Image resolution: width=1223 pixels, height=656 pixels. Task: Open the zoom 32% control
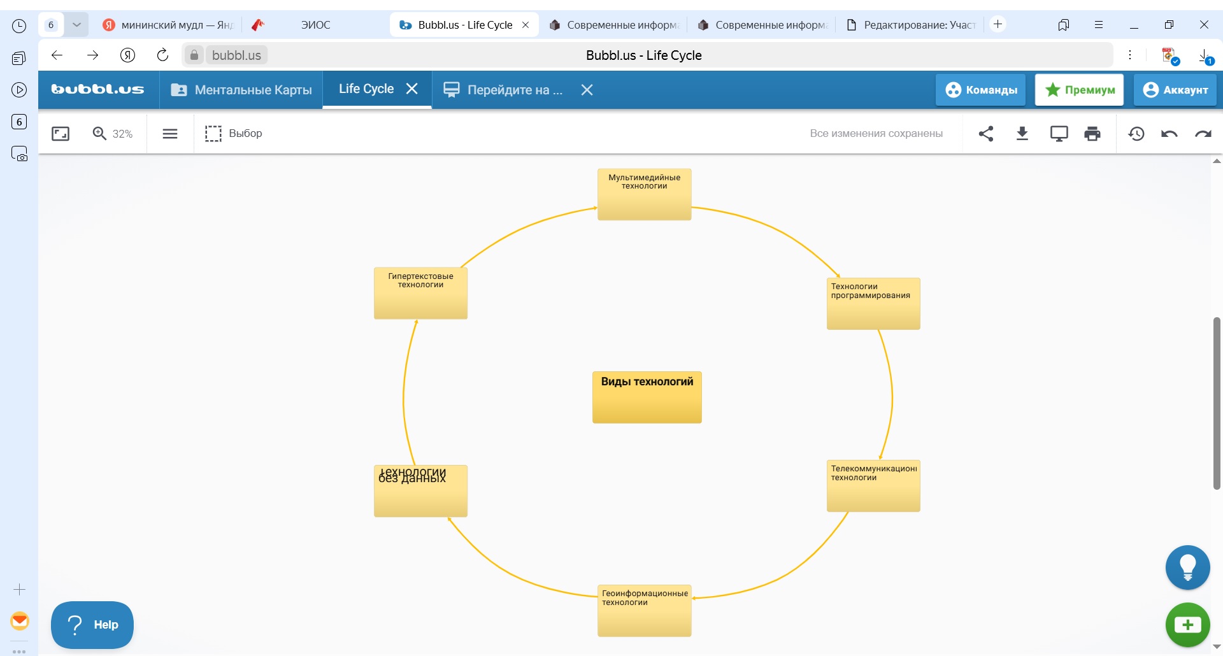click(x=113, y=134)
